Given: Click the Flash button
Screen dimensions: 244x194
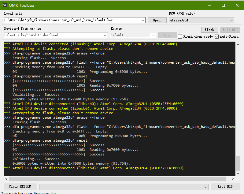Looking at the screenshot, I should tap(209, 30).
